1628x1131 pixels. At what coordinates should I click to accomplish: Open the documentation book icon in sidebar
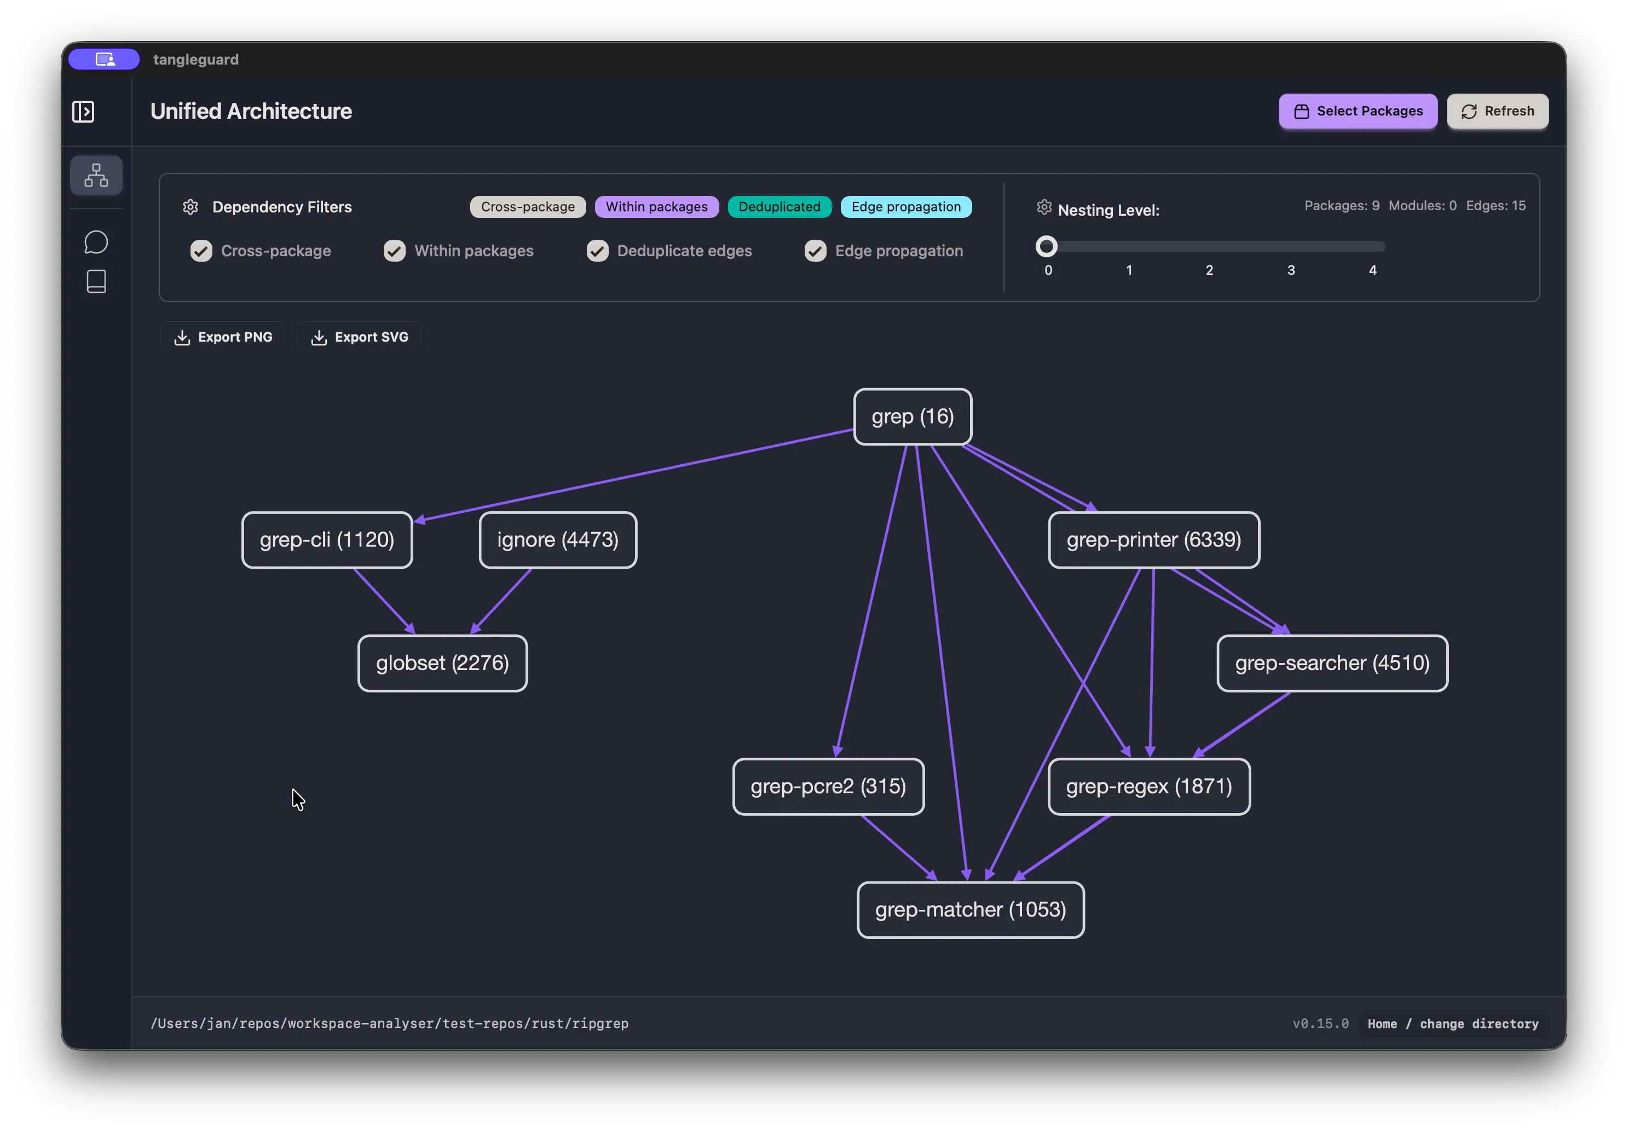[x=96, y=281]
